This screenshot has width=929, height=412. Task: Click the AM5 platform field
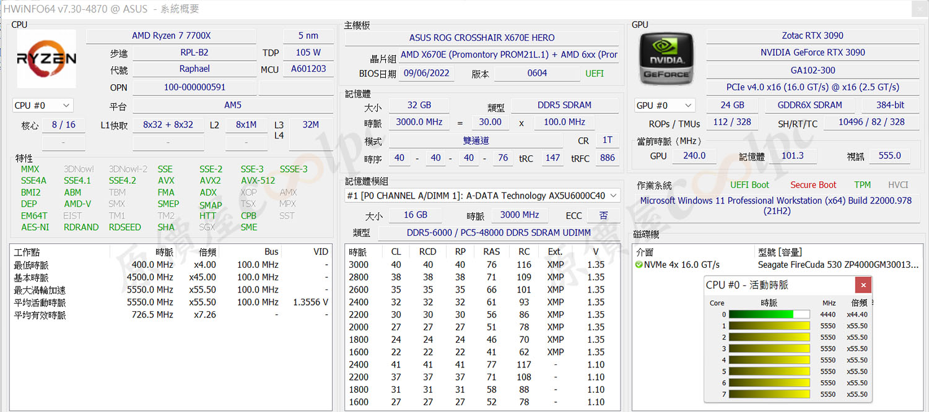click(233, 106)
